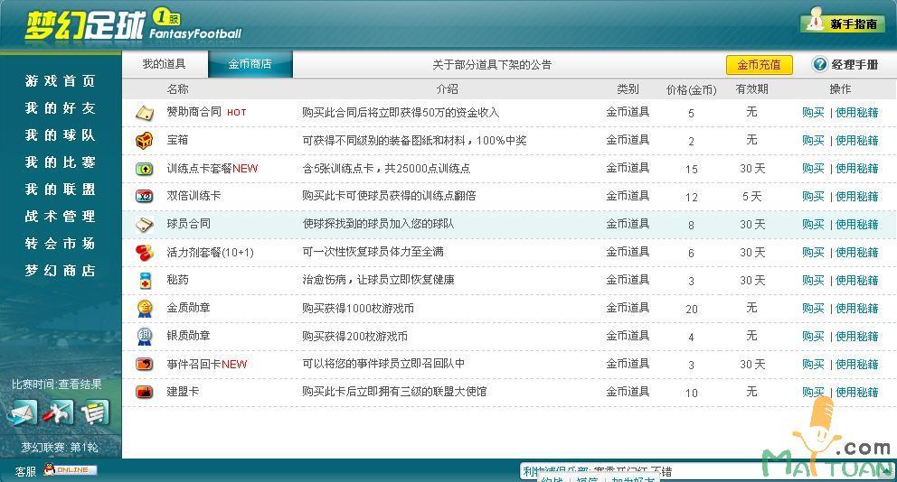Click the 查看结果 match results link
The height and width of the screenshot is (482, 897).
(80, 385)
